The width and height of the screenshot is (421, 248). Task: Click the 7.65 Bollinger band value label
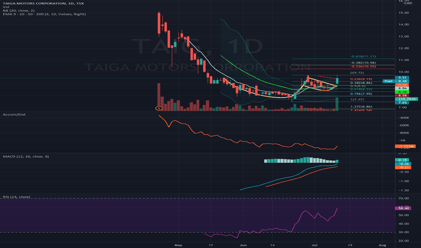tap(402, 102)
